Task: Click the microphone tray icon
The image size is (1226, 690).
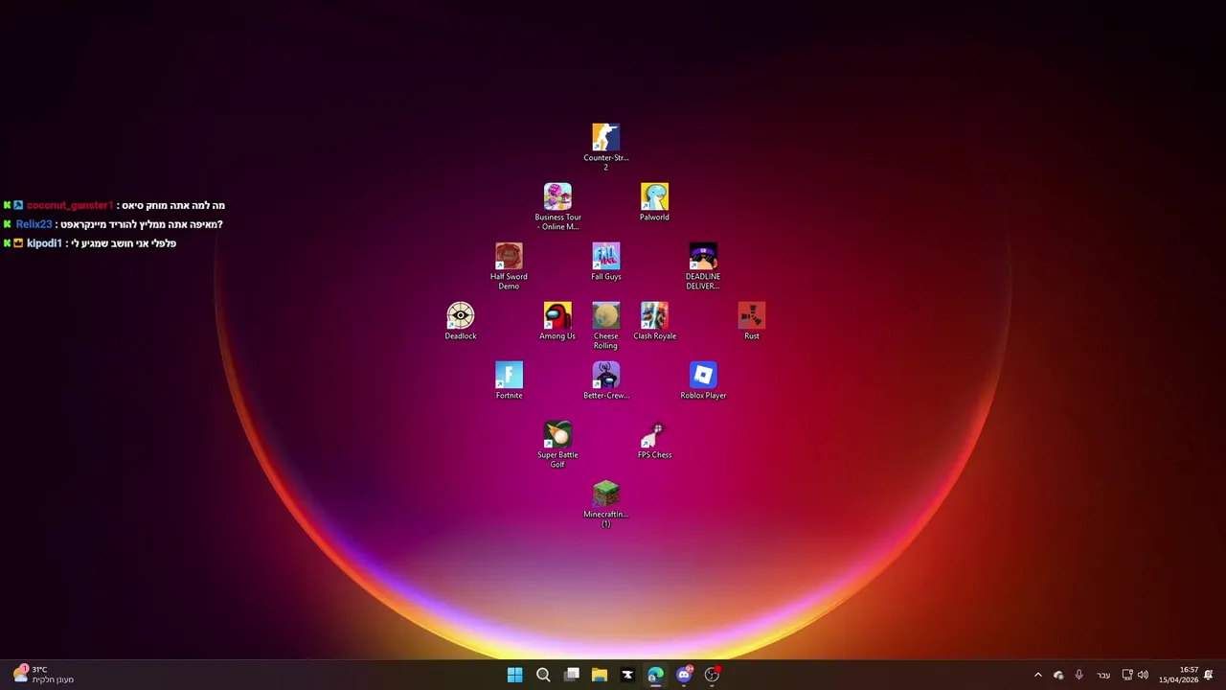Action: tap(1078, 675)
